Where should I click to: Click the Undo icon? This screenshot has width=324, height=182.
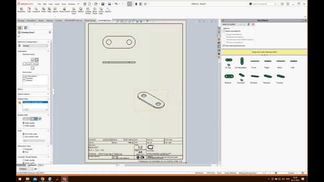(x=116, y=4)
